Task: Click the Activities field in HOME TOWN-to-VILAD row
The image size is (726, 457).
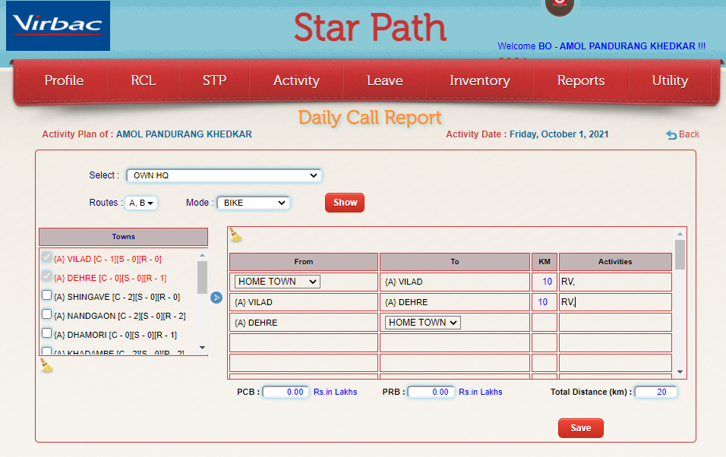Action: click(x=615, y=282)
